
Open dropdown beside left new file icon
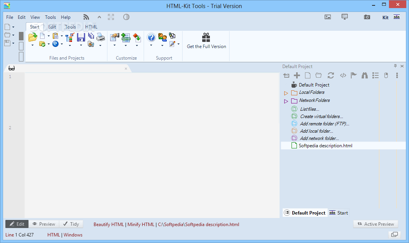click(13, 27)
